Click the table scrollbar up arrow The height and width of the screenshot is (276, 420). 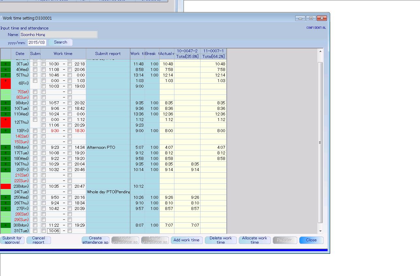pos(320,51)
